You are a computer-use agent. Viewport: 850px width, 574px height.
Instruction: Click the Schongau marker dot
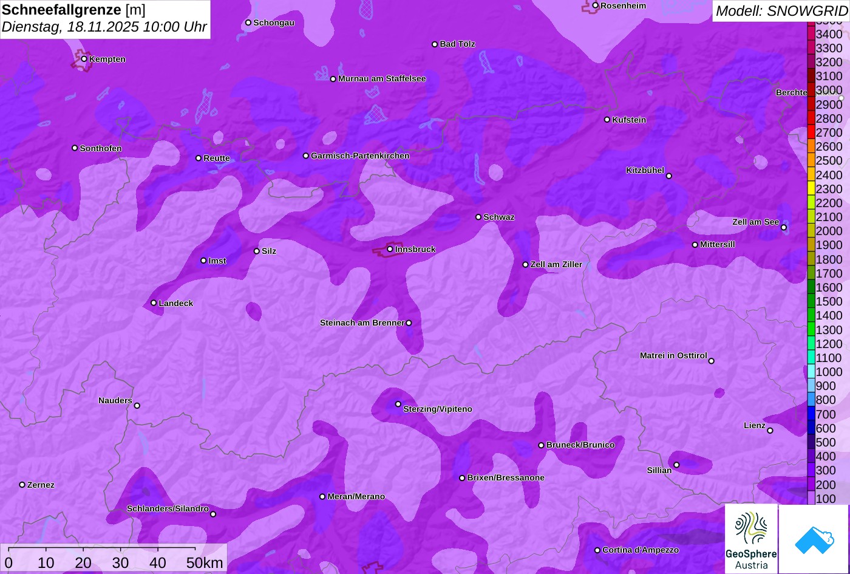[x=248, y=22]
